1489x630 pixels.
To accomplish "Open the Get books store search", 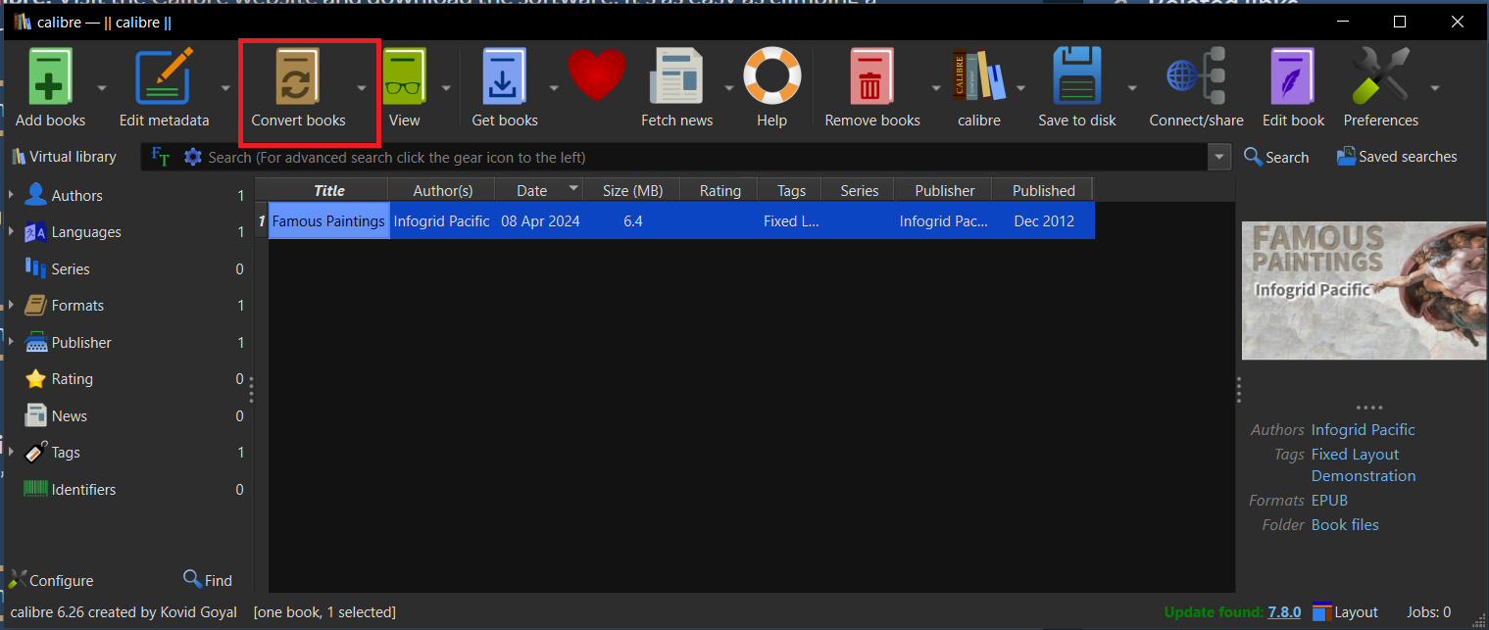I will click(504, 75).
